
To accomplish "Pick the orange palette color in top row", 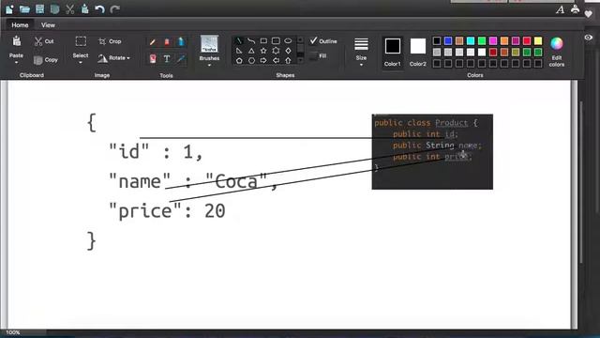I will tap(504, 40).
